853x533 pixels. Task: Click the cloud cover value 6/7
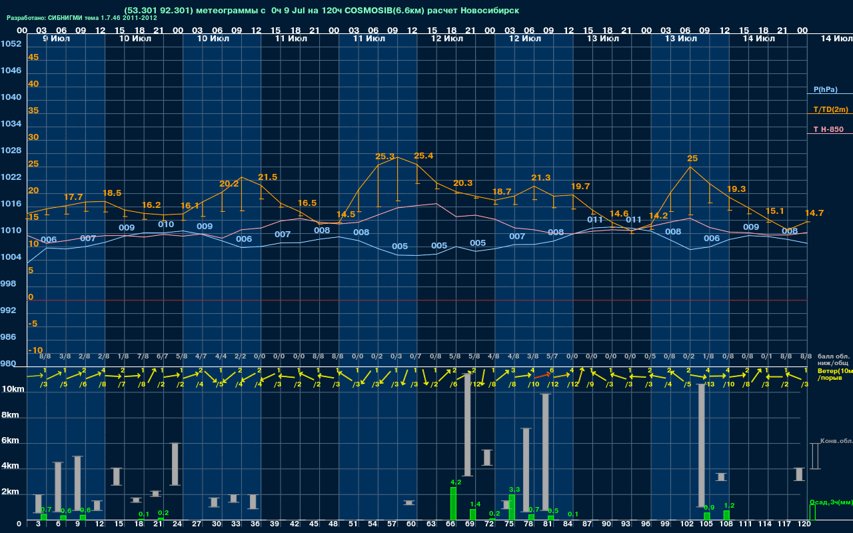click(x=162, y=357)
